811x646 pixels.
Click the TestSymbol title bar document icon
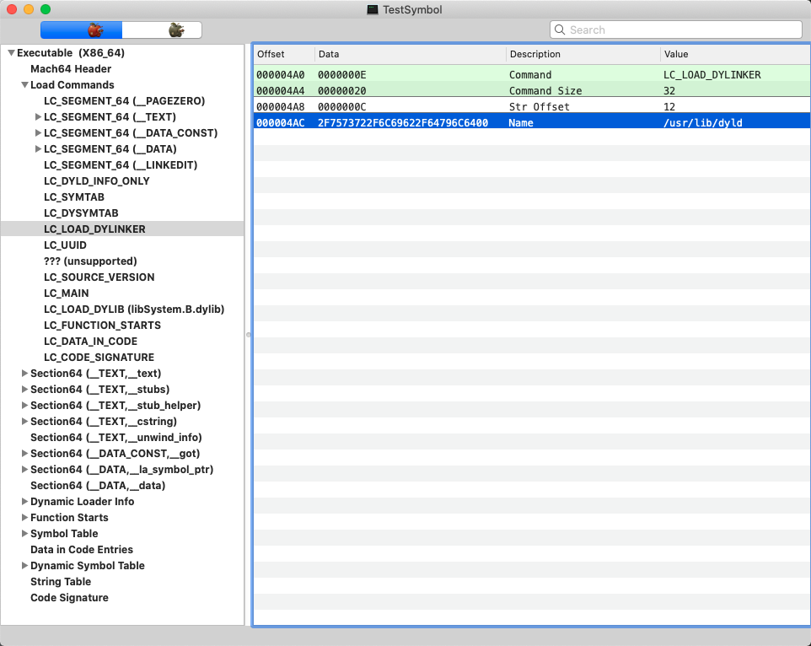[373, 9]
